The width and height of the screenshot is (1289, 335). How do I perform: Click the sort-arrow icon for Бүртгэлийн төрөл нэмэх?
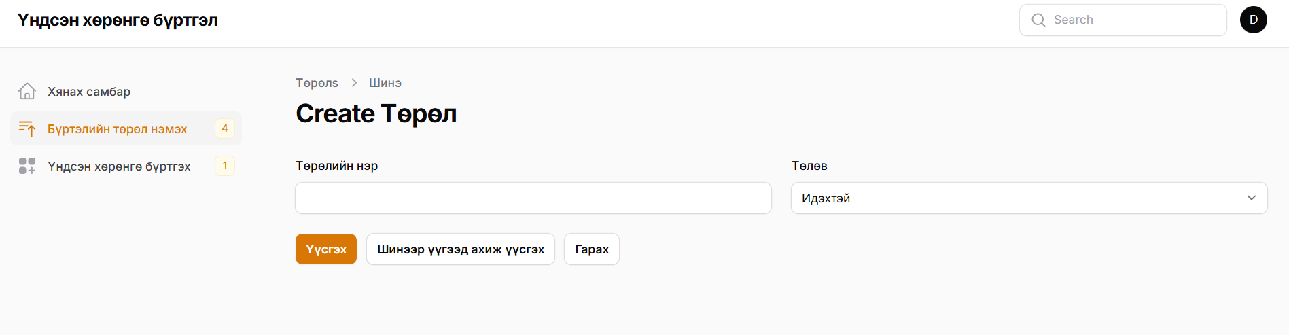tap(27, 128)
